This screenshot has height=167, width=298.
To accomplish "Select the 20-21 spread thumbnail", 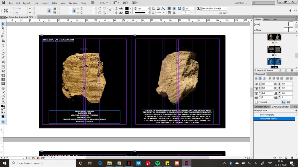I will point(274,49).
